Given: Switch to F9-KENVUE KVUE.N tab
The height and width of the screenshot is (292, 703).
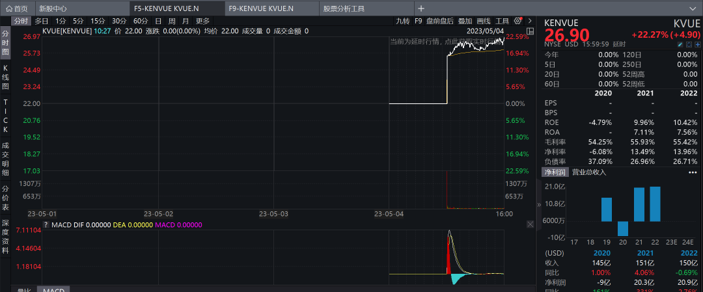Looking at the screenshot, I should coord(261,8).
